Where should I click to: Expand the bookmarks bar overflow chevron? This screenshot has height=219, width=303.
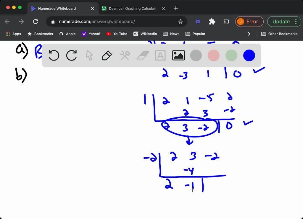pos(249,34)
